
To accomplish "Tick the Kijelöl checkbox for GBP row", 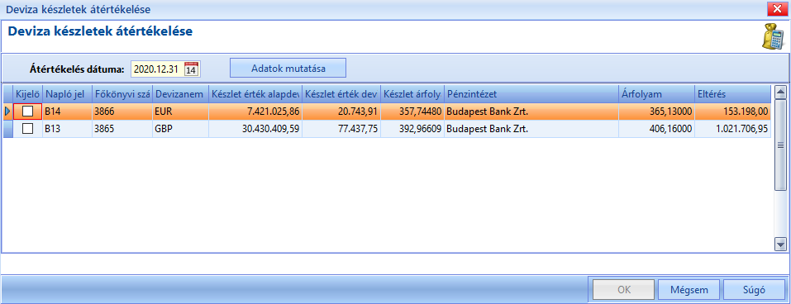I will click(28, 129).
